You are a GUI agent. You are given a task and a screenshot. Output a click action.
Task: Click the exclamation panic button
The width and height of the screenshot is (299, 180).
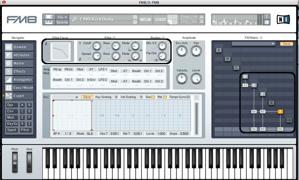(x=267, y=17)
